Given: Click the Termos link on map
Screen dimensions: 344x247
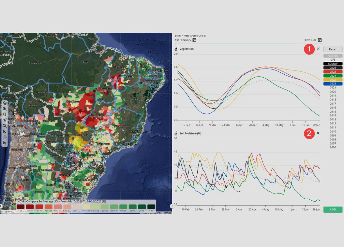Looking at the screenshot, I should pos(167,213).
